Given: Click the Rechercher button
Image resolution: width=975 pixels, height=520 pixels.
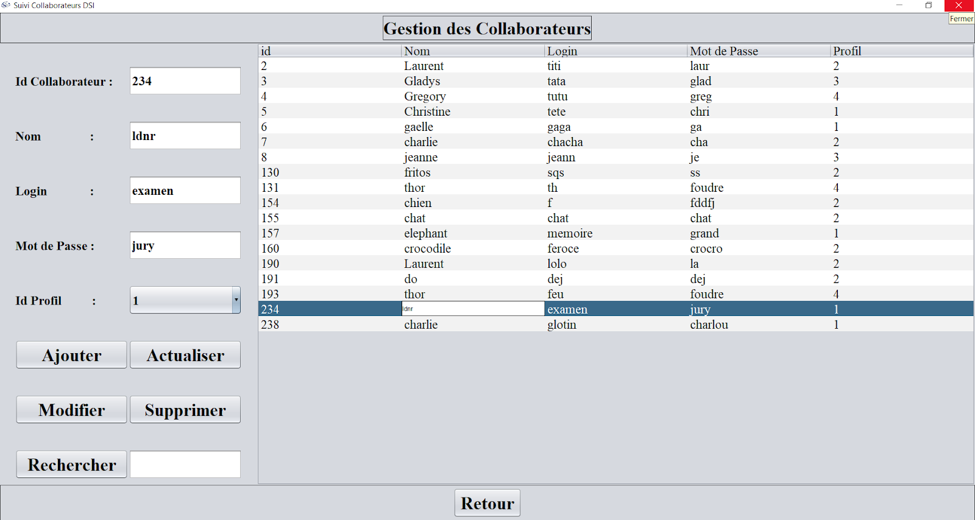Looking at the screenshot, I should coord(71,465).
